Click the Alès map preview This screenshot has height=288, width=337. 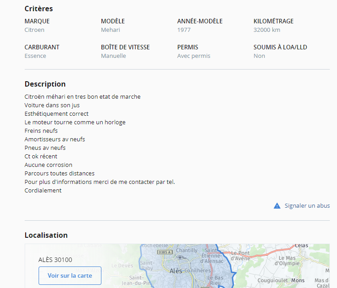pyautogui.click(x=177, y=266)
